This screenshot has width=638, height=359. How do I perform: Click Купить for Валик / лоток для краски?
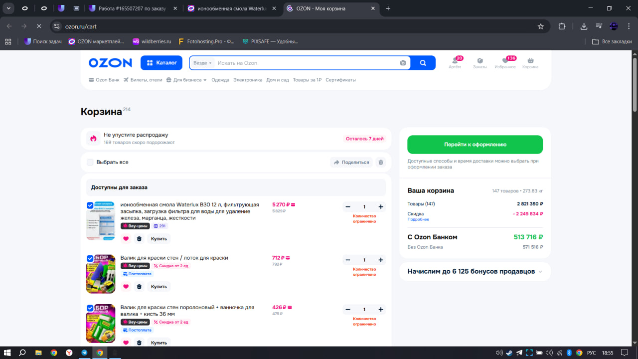click(159, 287)
